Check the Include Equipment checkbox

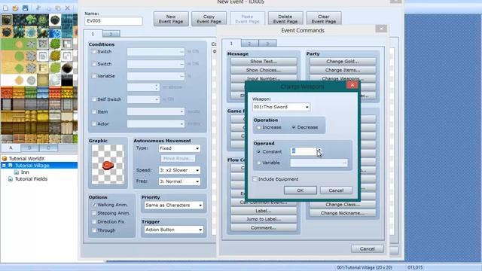click(255, 179)
